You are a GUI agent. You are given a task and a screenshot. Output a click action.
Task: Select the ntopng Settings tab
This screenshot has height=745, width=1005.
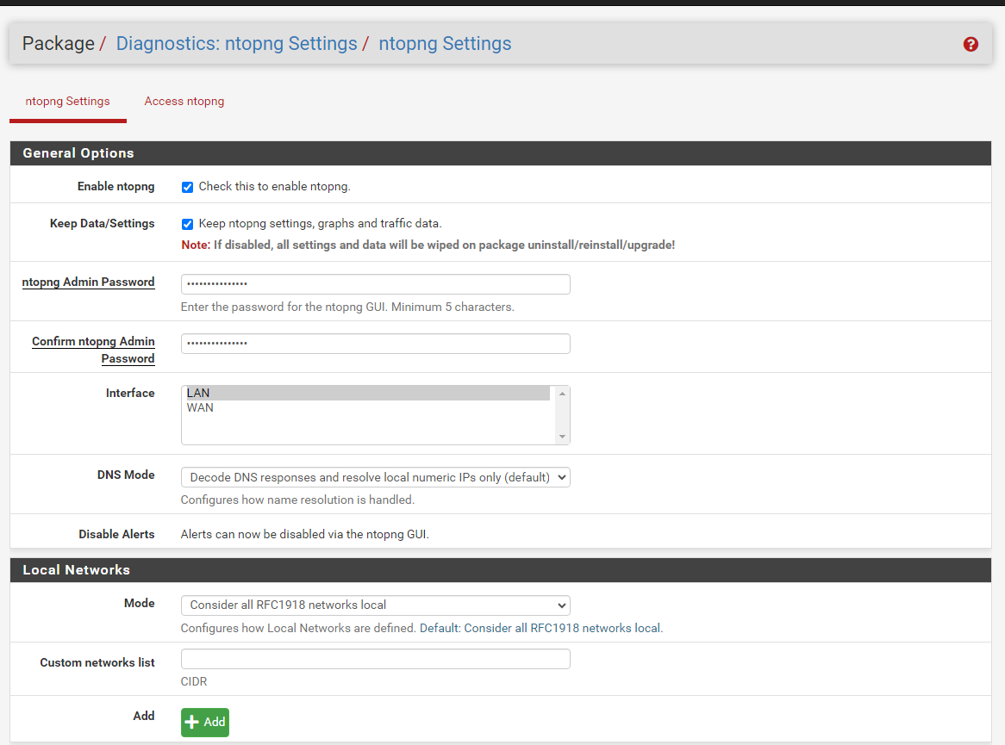point(67,102)
